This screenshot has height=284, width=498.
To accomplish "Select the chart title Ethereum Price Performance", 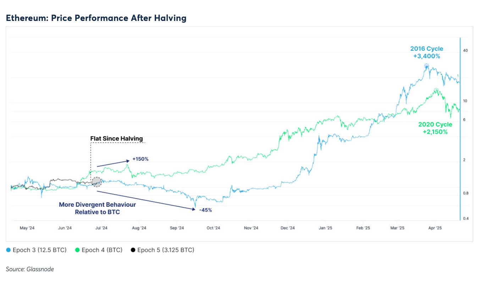I will [96, 18].
